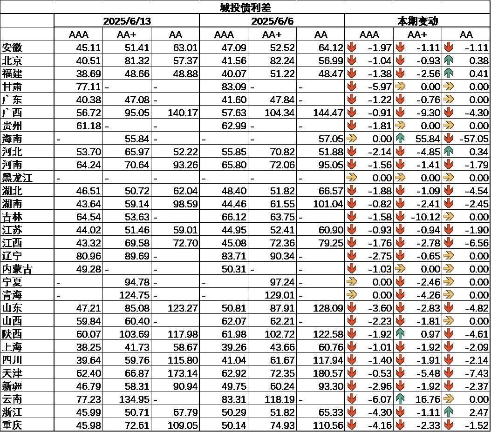Click the yellow arrow in 宁夏 AAA change
The width and height of the screenshot is (491, 432).
pyautogui.click(x=352, y=282)
